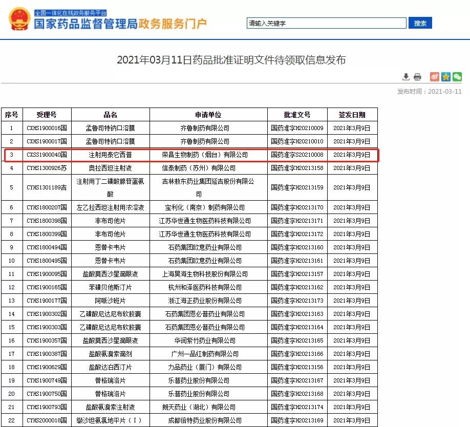
Task: Click the national emblem logo in header
Action: [x=19, y=19]
